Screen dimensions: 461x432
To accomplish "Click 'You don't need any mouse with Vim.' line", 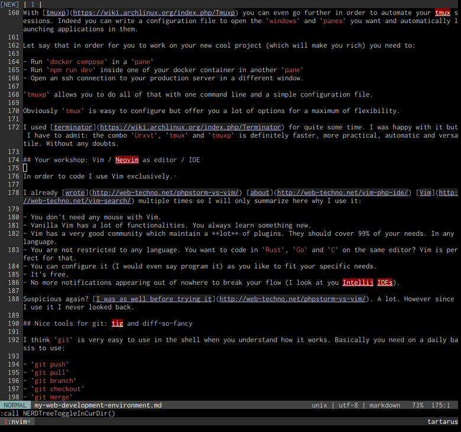I will click(x=92, y=217).
